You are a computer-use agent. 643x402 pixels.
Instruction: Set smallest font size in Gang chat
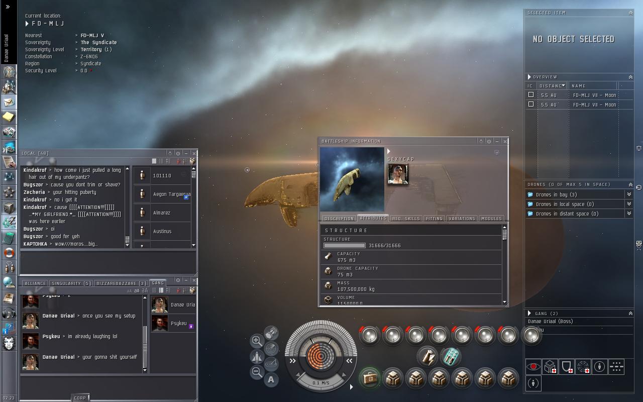pyautogui.click(x=129, y=291)
